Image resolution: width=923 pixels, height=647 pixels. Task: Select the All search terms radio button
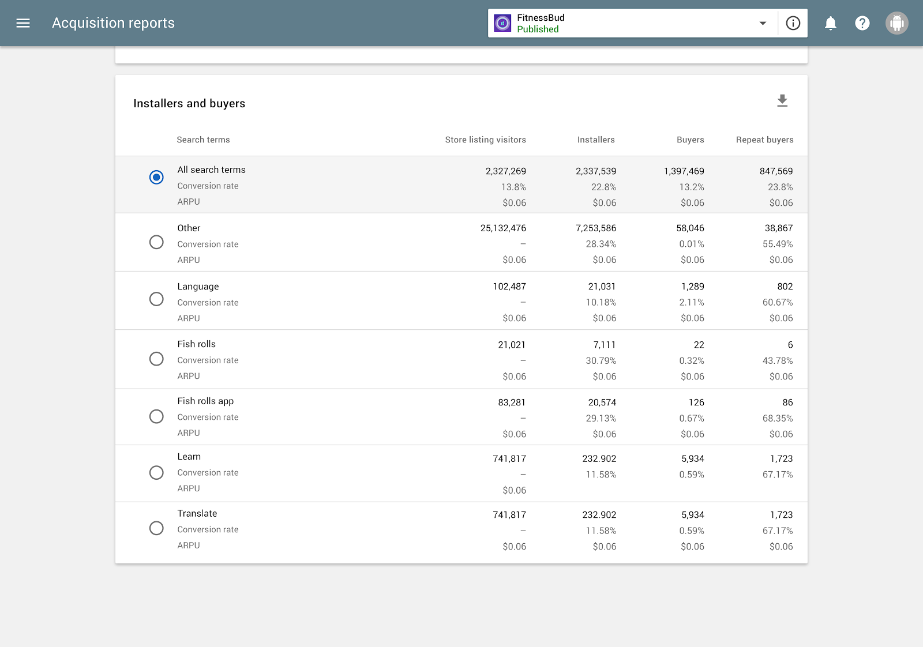point(156,177)
